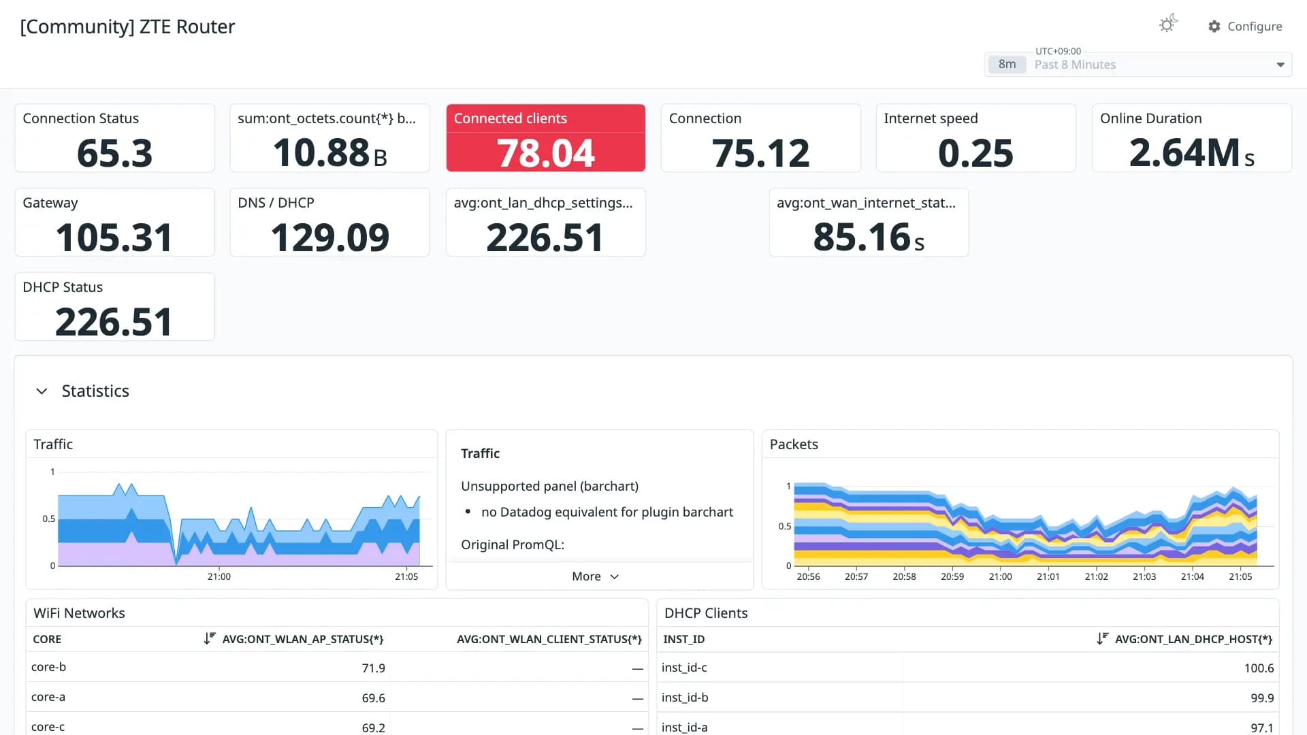1307x735 pixels.
Task: Click AVG:ONT_WLAN_CLIENT_STATUS column header
Action: [549, 639]
